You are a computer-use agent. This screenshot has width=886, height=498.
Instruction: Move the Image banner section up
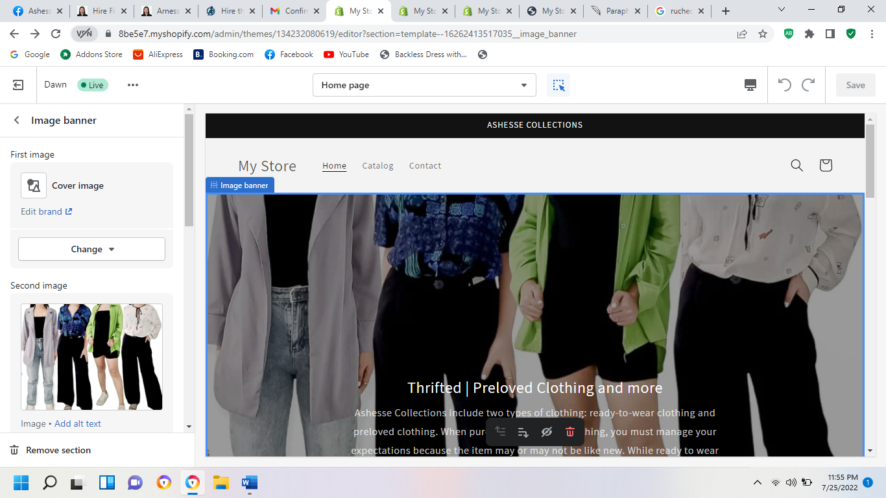pos(500,432)
